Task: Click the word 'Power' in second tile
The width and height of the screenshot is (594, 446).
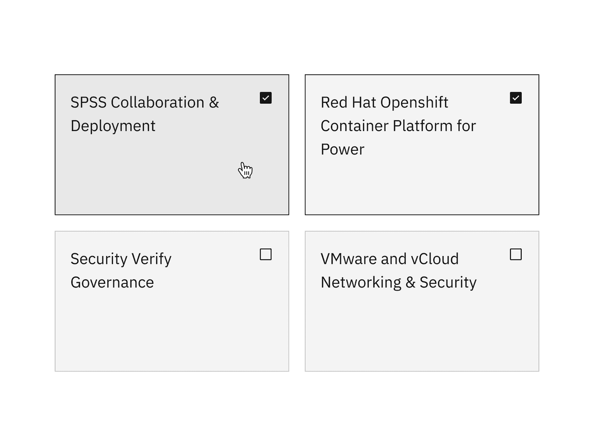Action: coord(342,149)
